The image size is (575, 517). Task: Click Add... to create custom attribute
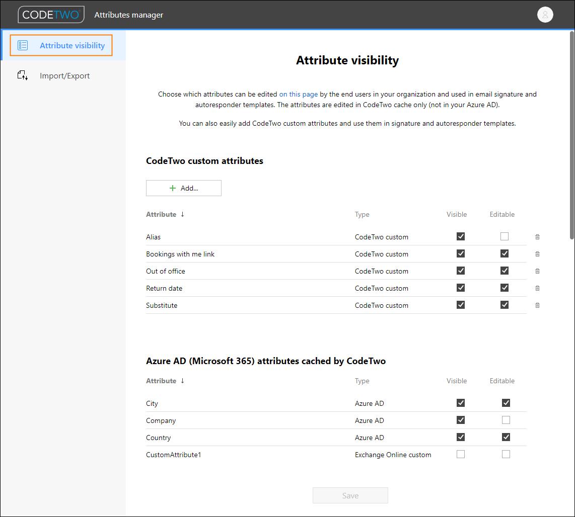[184, 188]
